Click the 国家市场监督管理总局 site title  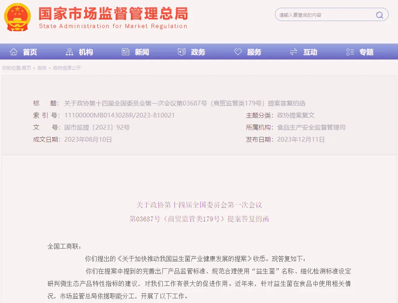pos(113,14)
